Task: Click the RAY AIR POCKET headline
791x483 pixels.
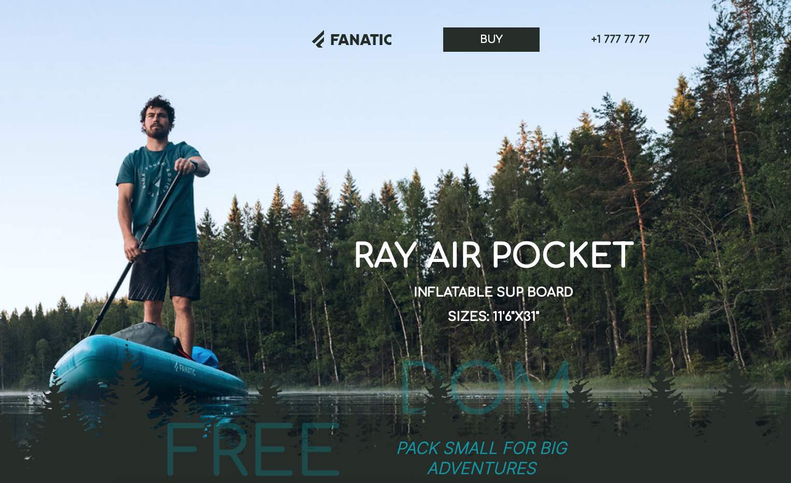Action: [493, 255]
